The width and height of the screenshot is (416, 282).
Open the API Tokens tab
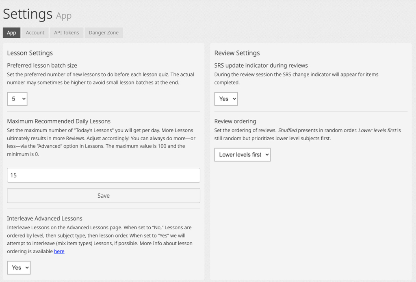click(66, 32)
